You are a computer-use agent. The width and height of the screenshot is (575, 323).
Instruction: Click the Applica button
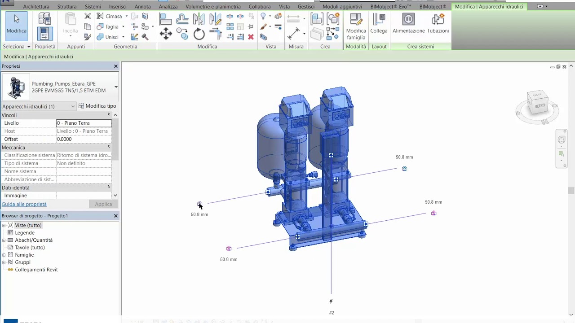point(103,204)
